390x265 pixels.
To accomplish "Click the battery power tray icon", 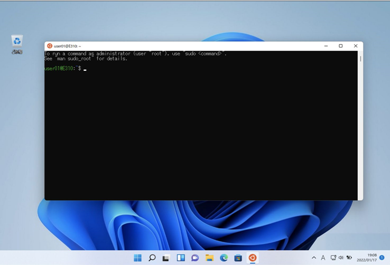I will pyautogui.click(x=349, y=258).
